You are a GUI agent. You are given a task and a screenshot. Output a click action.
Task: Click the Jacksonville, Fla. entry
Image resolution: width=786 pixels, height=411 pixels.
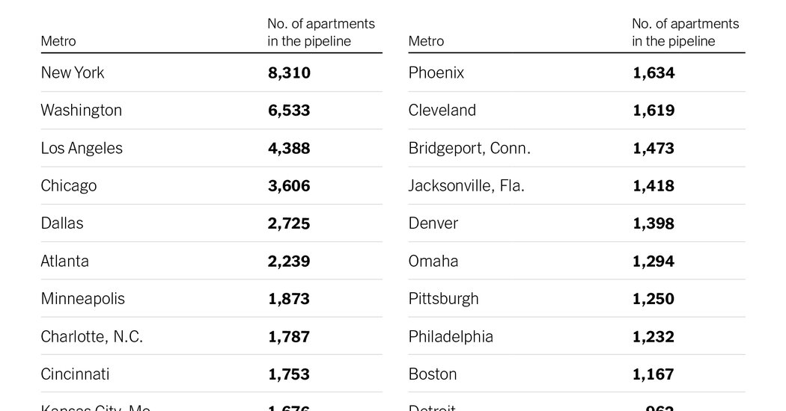[x=466, y=185]
